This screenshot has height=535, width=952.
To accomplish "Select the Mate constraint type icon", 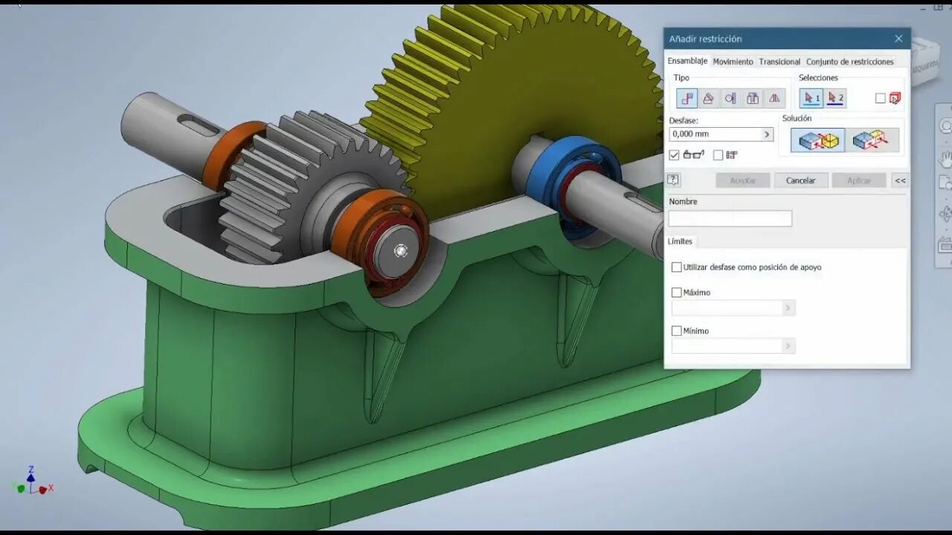I will point(686,97).
